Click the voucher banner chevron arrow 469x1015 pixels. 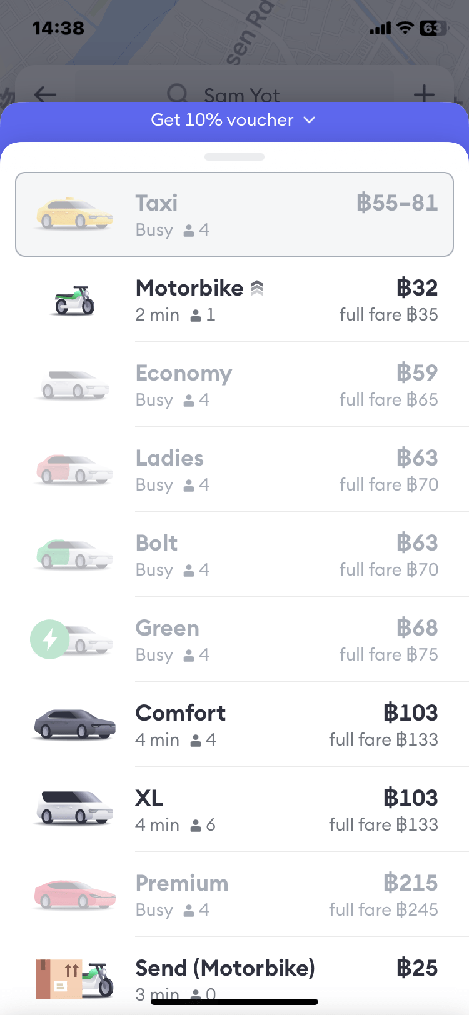click(x=310, y=120)
